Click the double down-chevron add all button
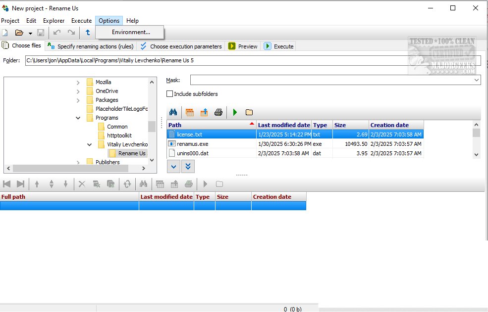Viewport: 488px width, 312px height. (x=188, y=167)
